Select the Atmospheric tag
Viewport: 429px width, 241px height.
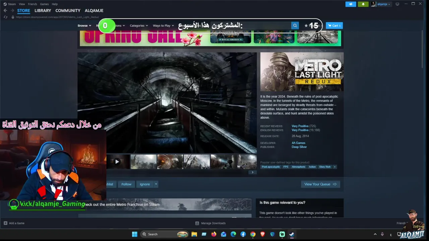coord(298,167)
